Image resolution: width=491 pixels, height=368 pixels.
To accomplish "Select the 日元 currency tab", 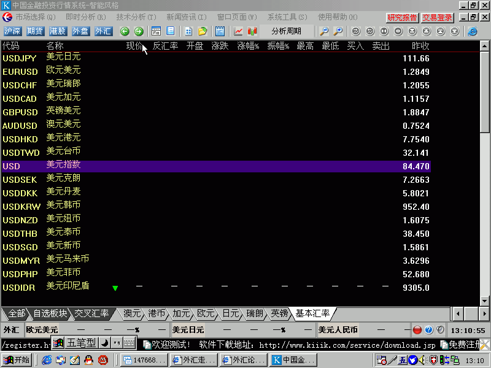I will coord(231,313).
